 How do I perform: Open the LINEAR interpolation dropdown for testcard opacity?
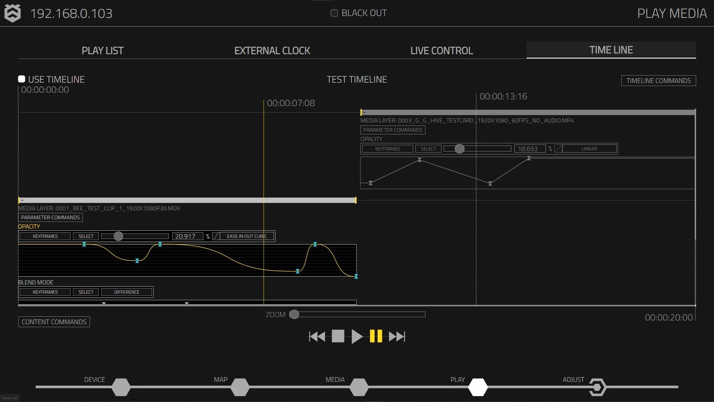click(589, 149)
